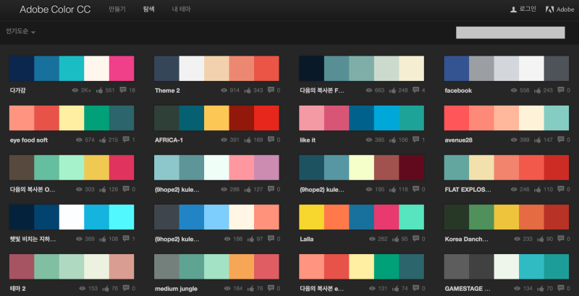Select orange-yellow swatch in AFRICA-1 palette
Screen dimensions: 579x296
(x=216, y=118)
